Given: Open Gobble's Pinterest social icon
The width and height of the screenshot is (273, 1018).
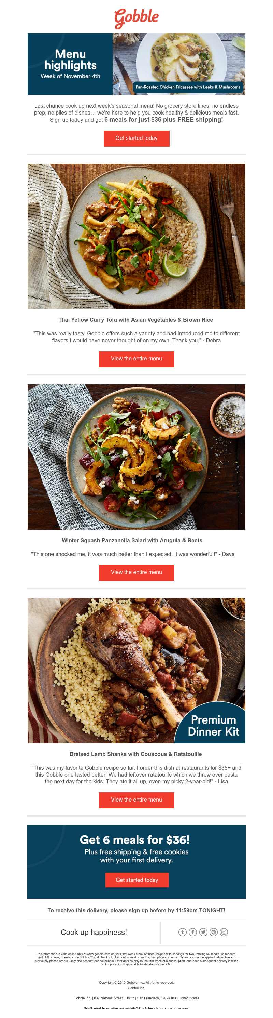Looking at the screenshot, I should (x=213, y=932).
